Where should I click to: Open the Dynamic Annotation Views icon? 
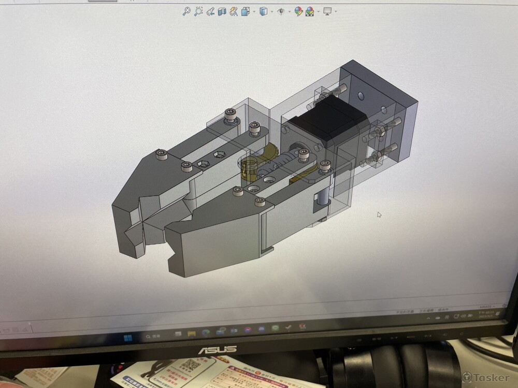click(234, 11)
